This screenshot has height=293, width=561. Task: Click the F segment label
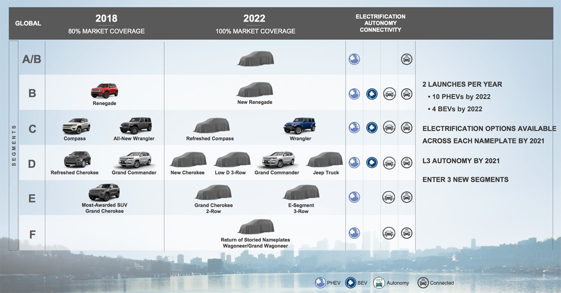pyautogui.click(x=32, y=234)
